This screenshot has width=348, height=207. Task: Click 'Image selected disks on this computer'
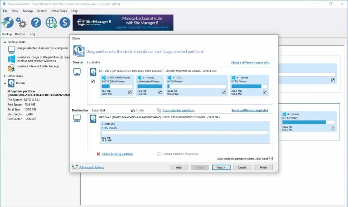43,48
